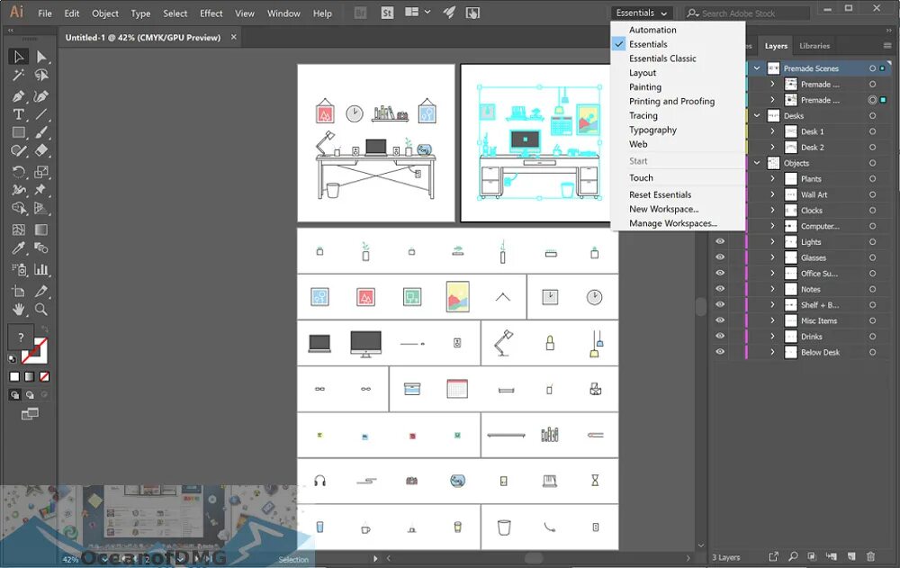Select the Hand tool
The height and width of the screenshot is (568, 900).
[x=19, y=309]
